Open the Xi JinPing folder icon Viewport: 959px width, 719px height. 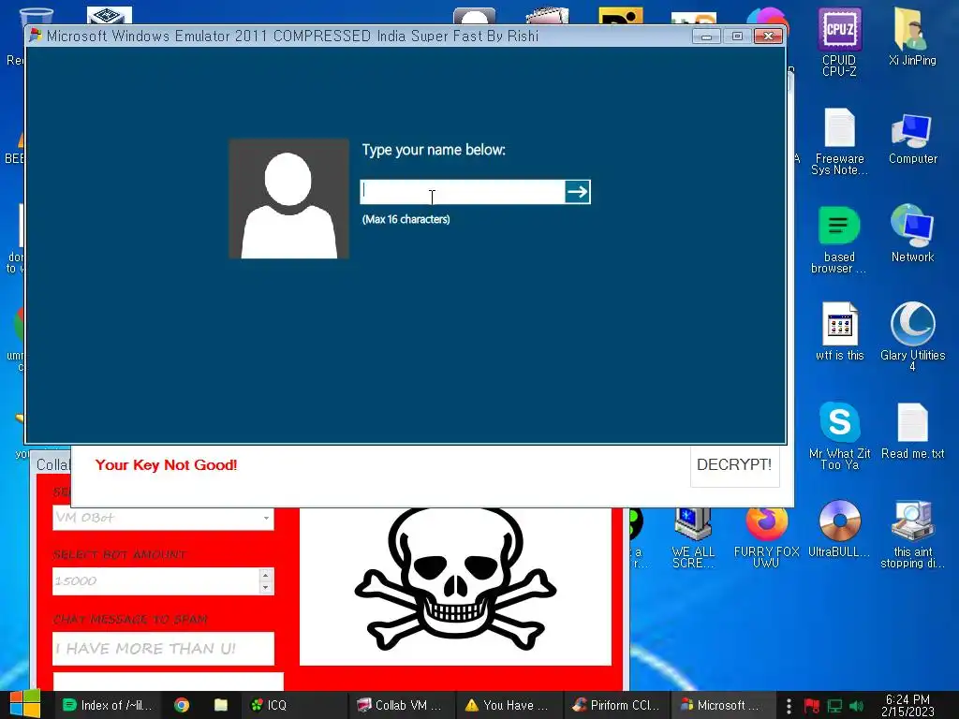912,37
